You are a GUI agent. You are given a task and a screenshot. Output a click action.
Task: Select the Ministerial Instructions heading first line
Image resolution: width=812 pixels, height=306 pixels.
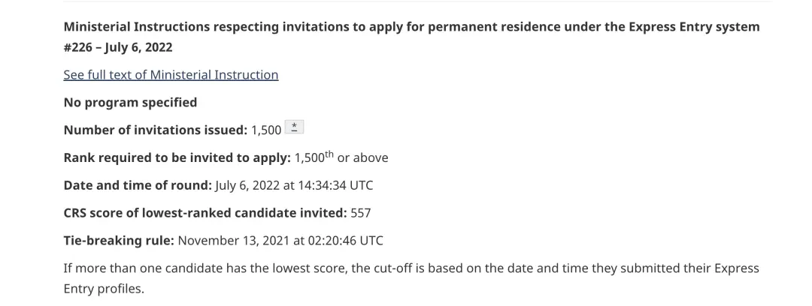(x=412, y=27)
